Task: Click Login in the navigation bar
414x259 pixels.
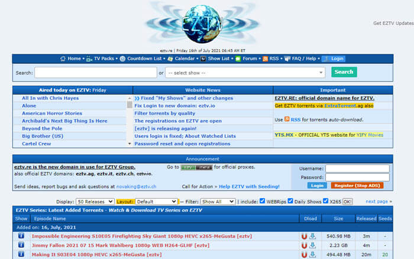Action: 334,59
